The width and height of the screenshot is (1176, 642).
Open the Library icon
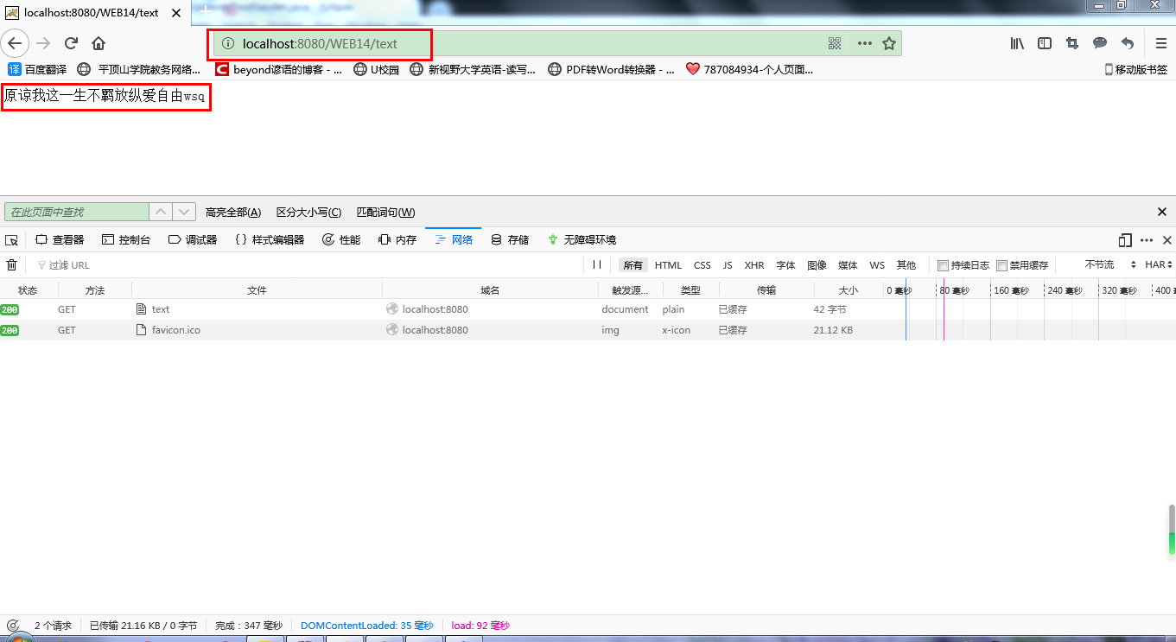[1017, 43]
